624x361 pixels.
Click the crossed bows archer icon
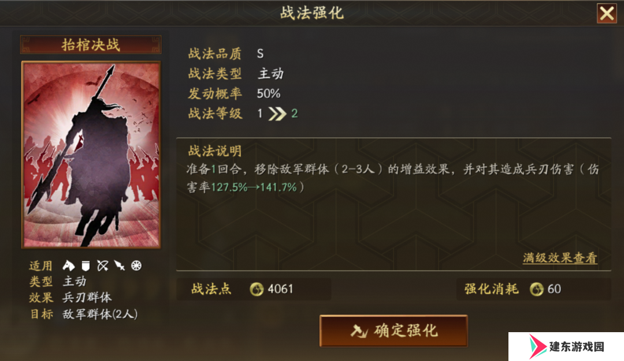pos(103,266)
